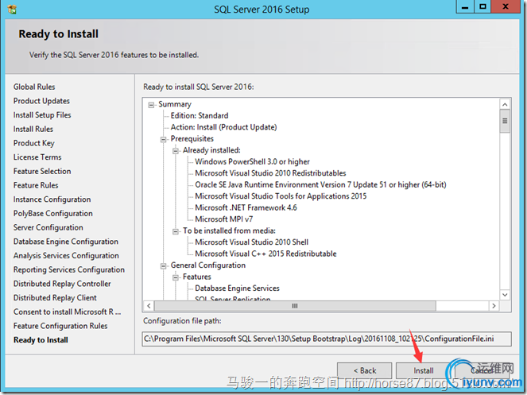This screenshot has width=527, height=395.
Task: Click the vertical scrollbar thumb
Action: [505, 121]
